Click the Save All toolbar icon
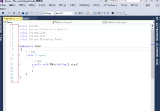Screen dimensions: 160x111 [27, 13]
